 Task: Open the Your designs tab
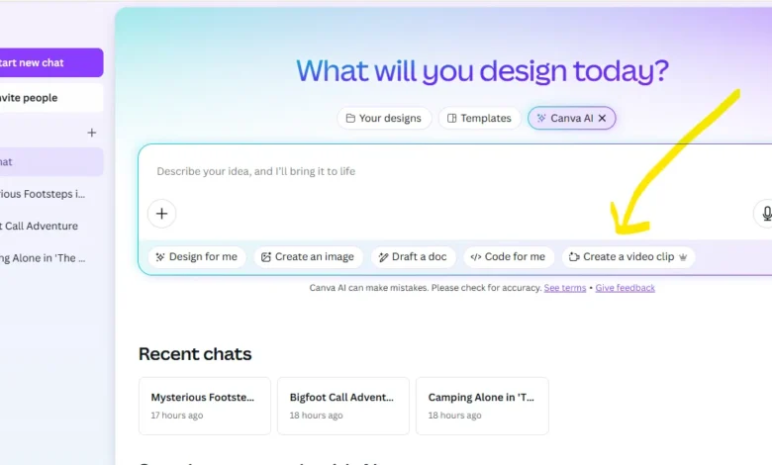tap(384, 118)
